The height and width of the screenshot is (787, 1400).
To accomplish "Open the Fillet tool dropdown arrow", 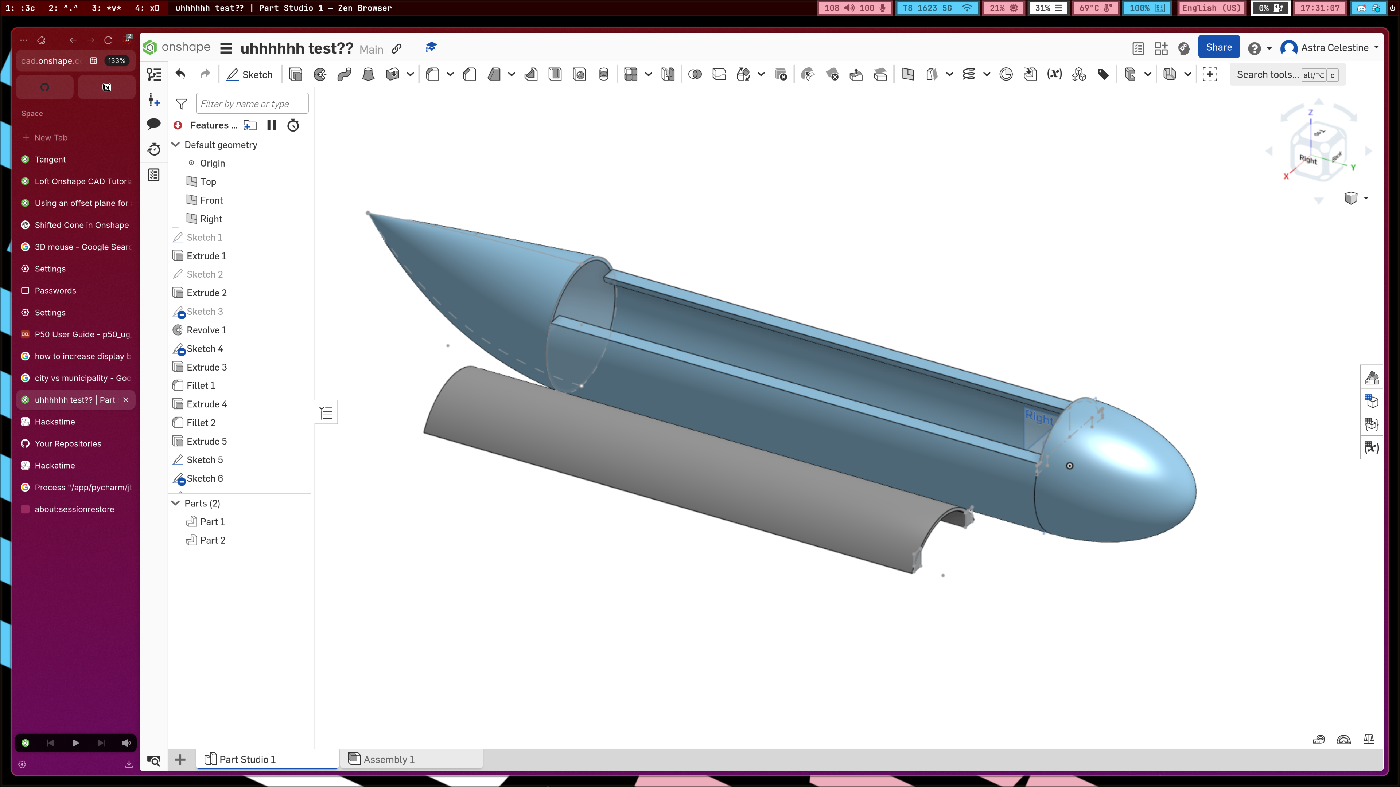I will tap(450, 74).
